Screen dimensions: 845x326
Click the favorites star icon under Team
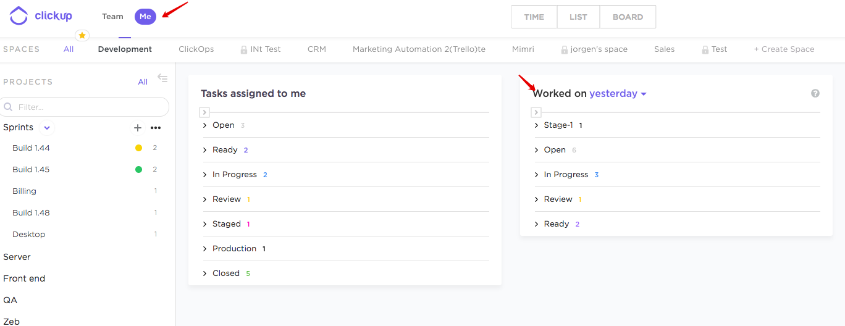point(82,36)
